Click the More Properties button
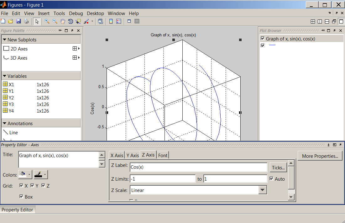This screenshot has height=223, width=345. (x=320, y=156)
